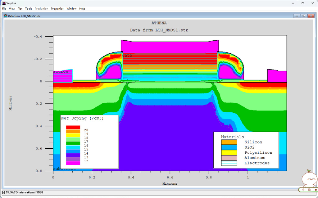318x198 pixels.
Task: Minimize the inner plot window
Action: click(297, 16)
